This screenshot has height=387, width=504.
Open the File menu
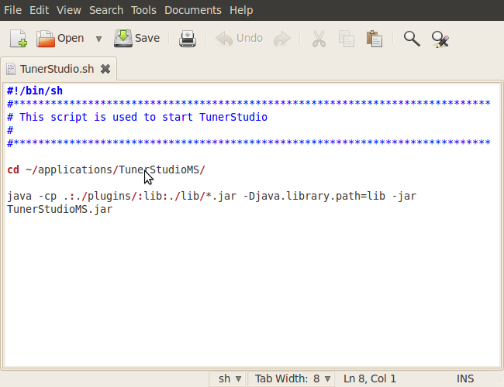13,10
